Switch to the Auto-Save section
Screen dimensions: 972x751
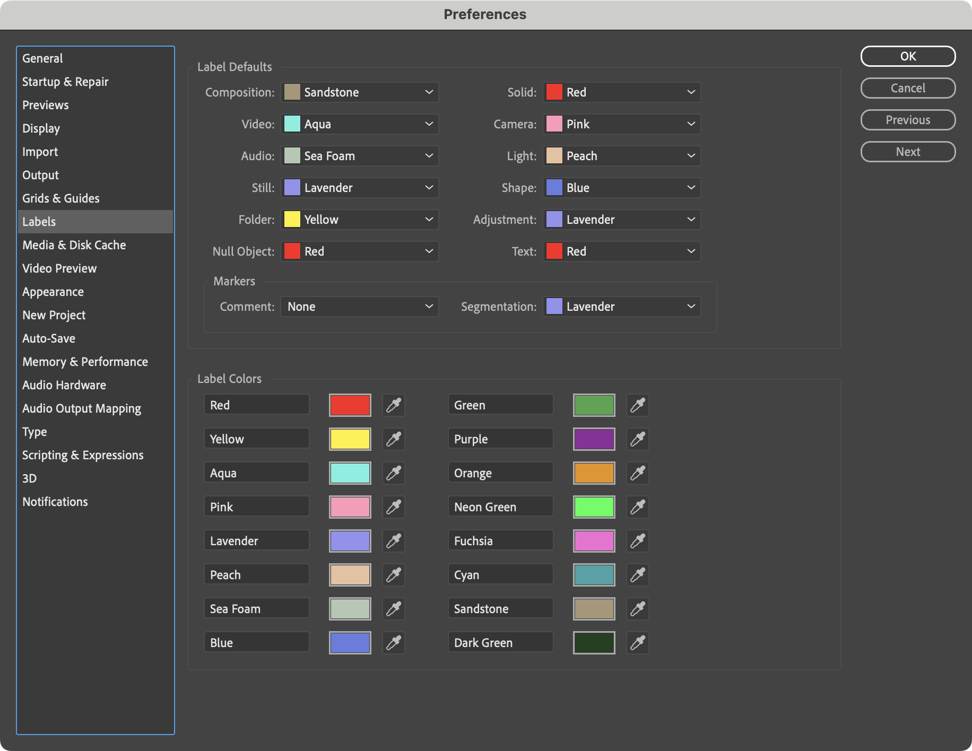pyautogui.click(x=48, y=338)
